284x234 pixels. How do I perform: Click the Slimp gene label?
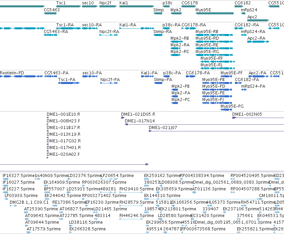pyautogui.click(x=159, y=10)
